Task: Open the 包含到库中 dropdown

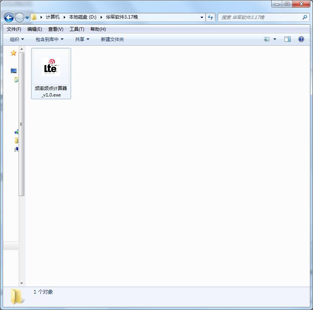Action: (49, 40)
